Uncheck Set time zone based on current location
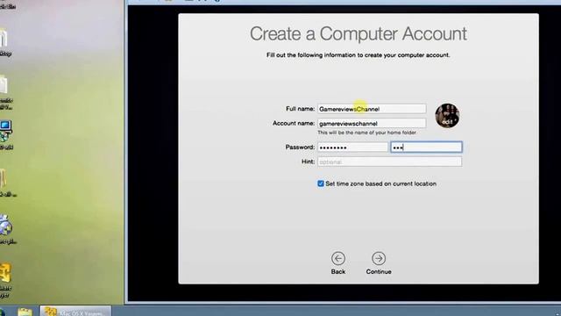Image resolution: width=561 pixels, height=316 pixels. click(x=321, y=183)
